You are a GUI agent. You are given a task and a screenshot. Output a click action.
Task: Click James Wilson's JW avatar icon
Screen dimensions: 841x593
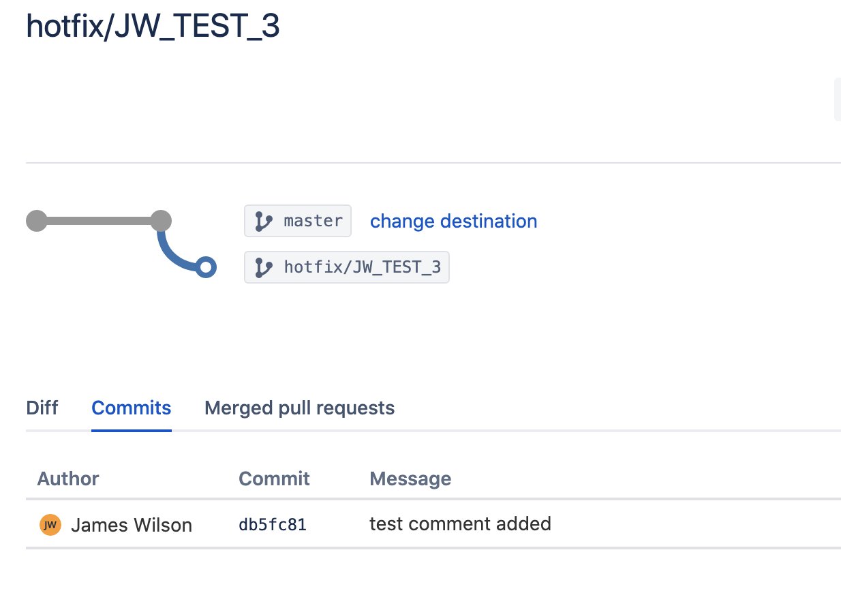tap(50, 525)
